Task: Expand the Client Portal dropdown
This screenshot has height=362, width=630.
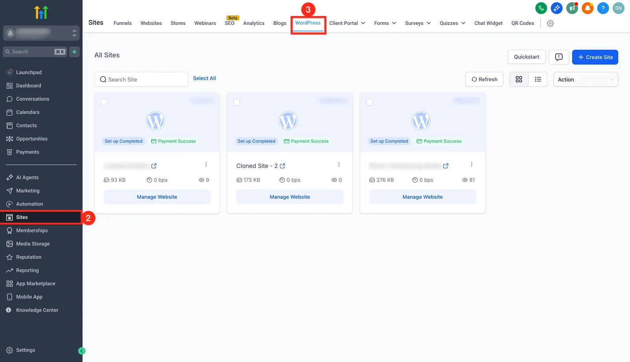Action: click(x=347, y=23)
